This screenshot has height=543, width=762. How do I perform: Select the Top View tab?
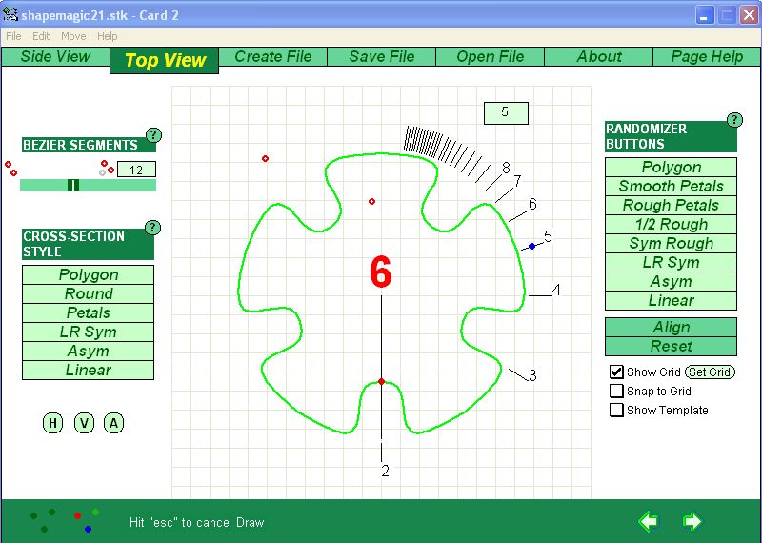coord(165,60)
